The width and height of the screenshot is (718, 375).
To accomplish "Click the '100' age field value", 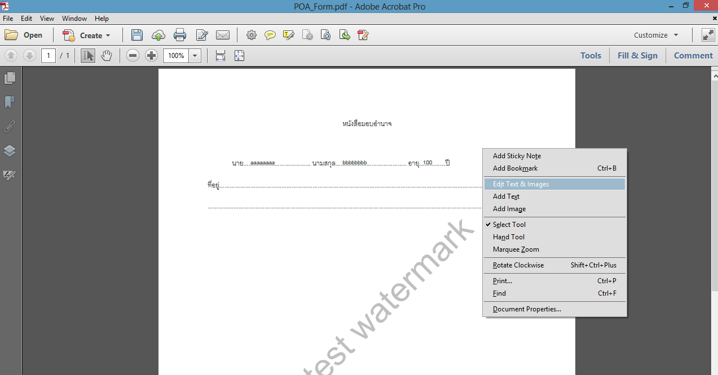I will tap(428, 163).
